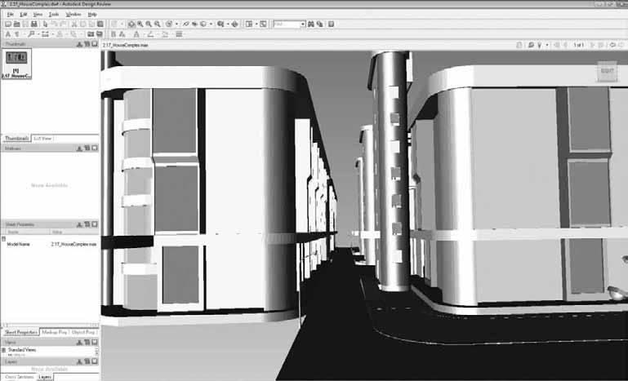628x381 pixels.
Task: Click the snapshot camera icon
Action: click(x=91, y=34)
